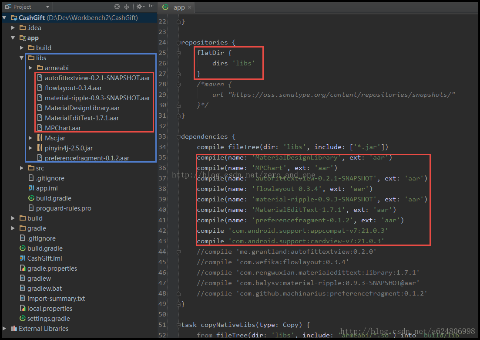Fold the comment block at line 44
480x340 pixels.
click(178, 252)
